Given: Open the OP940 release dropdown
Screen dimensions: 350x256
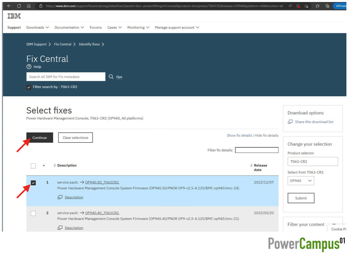Looking at the screenshot, I should click(x=301, y=181).
